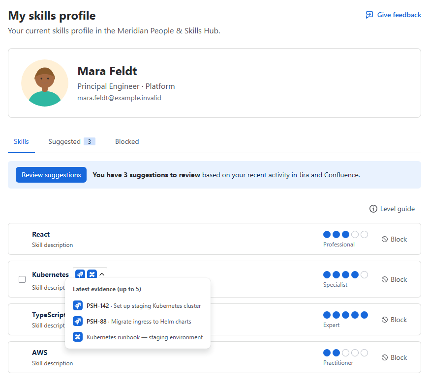Click the Level guide info icon
Screen dimensions: 429x381
click(x=373, y=209)
